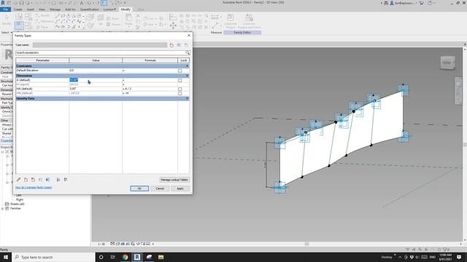The width and height of the screenshot is (467, 262).
Task: Click the 1:20 view scale in the status bar
Action: coord(101,244)
